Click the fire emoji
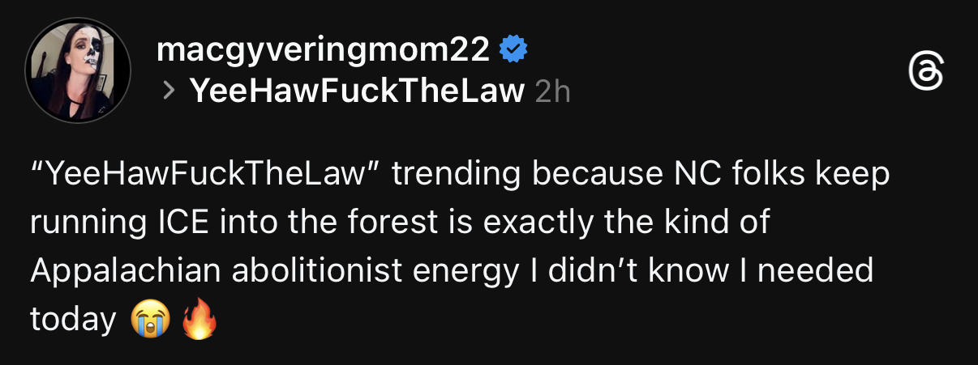This screenshot has height=365, width=978. [x=199, y=321]
